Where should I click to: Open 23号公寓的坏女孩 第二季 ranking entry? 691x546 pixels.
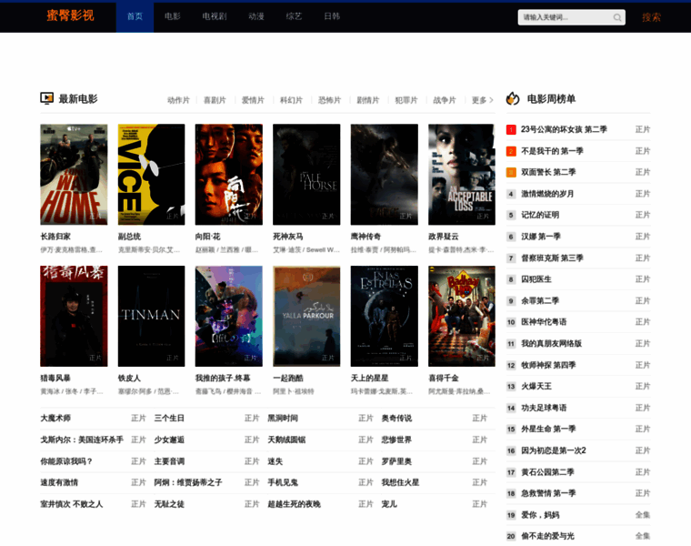pos(564,129)
